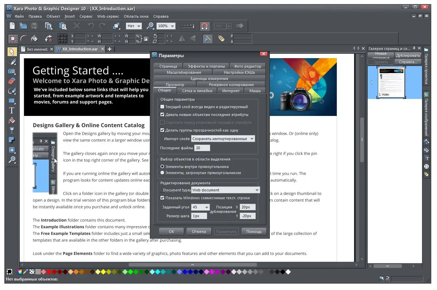This screenshot has width=437, height=290.
Task: Activate the Rectangle shape tool
Action: pos(12,101)
